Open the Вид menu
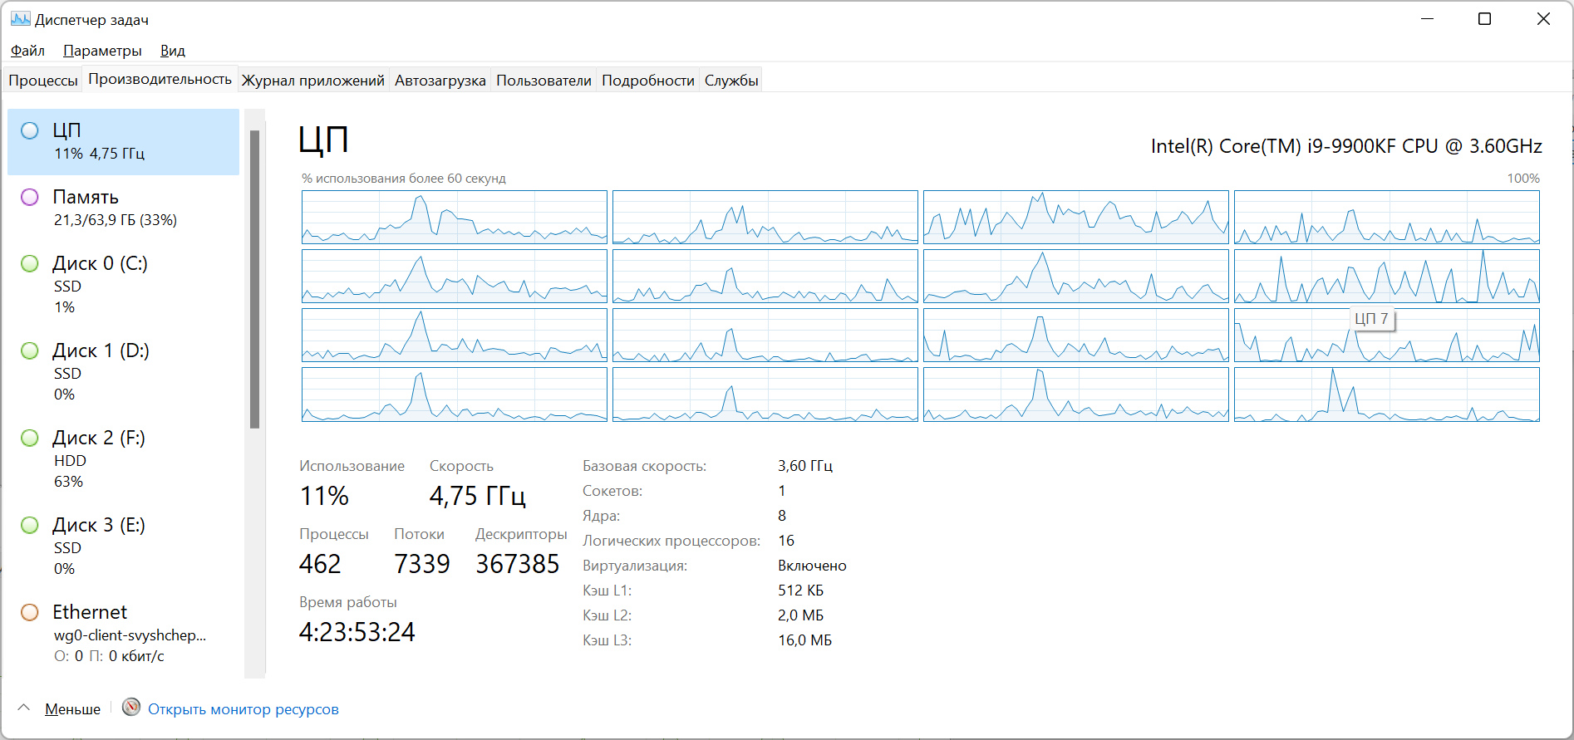 click(173, 51)
